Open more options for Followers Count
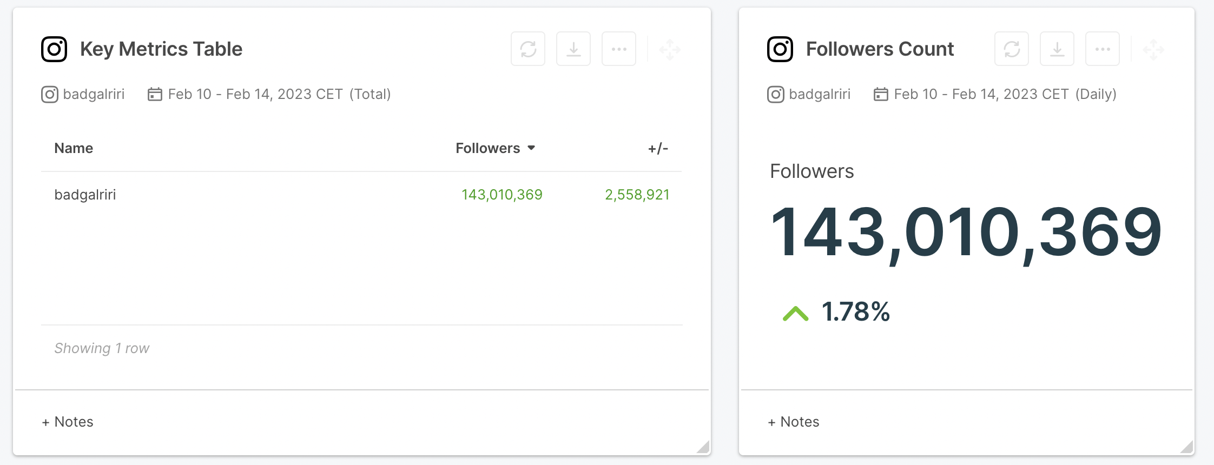Screen dimensions: 1214x465 (x=1103, y=49)
